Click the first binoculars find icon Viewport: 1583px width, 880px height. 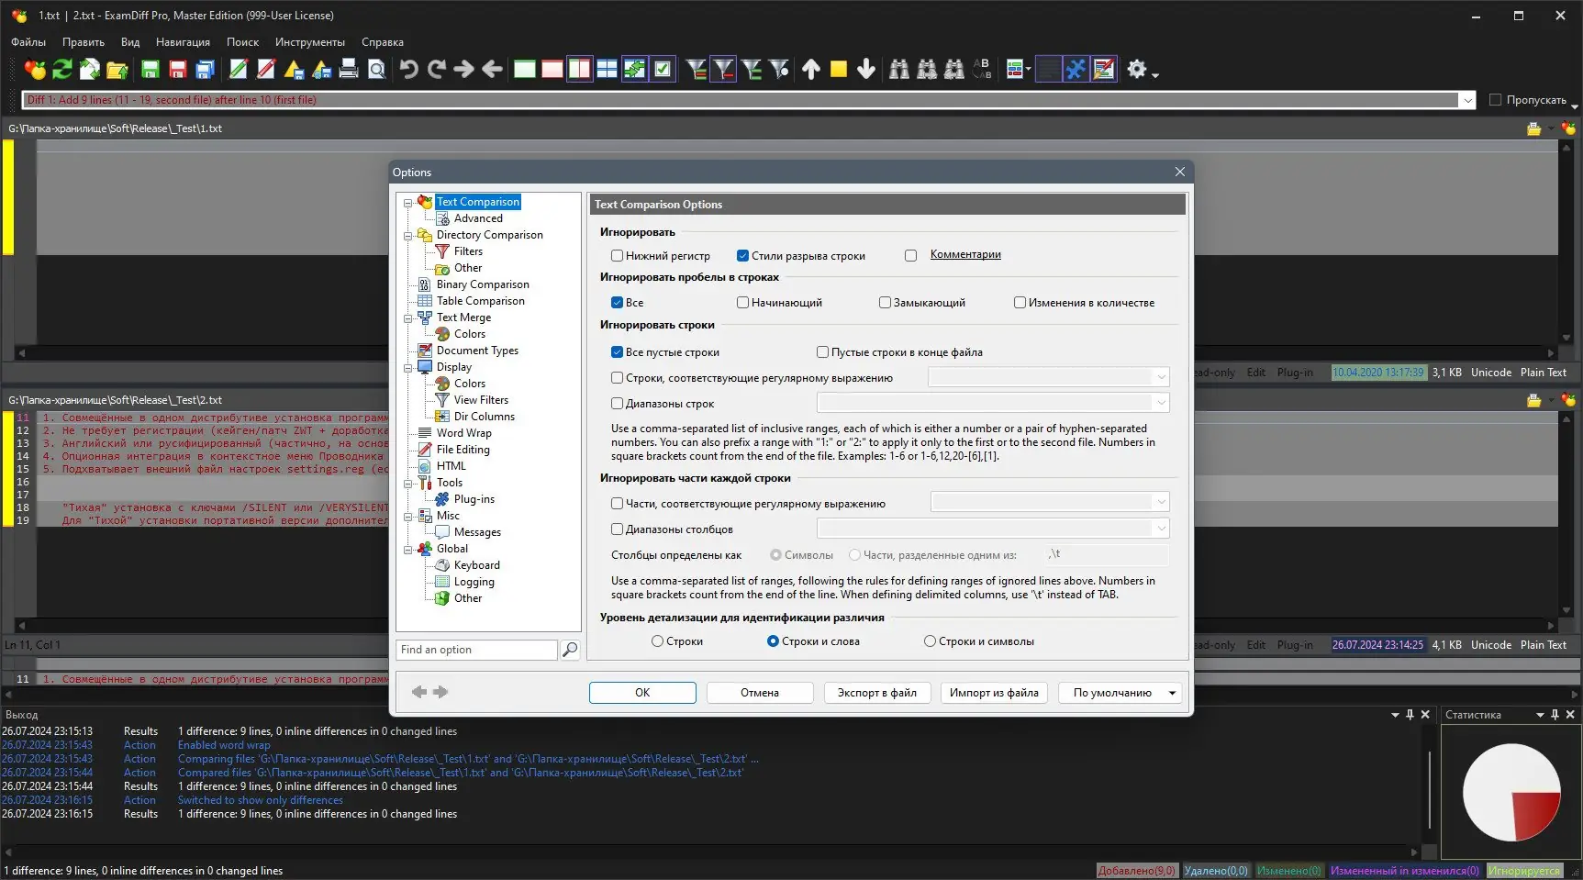click(x=899, y=69)
